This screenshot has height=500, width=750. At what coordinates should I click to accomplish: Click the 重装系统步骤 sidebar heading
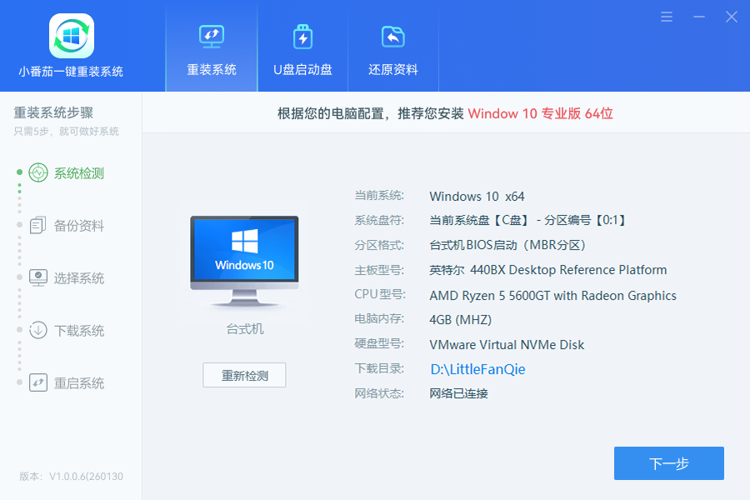(x=53, y=113)
